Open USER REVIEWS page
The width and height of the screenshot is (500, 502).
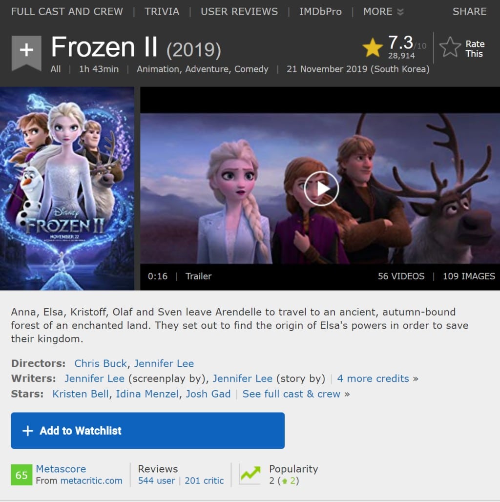coord(239,12)
